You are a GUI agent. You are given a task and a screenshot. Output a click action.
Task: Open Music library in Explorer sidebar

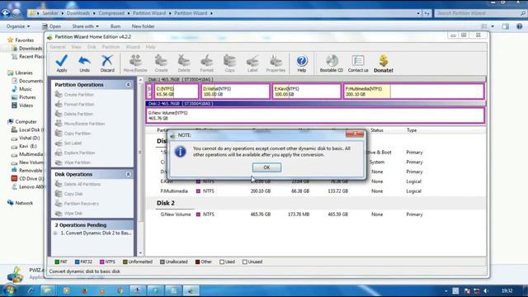point(22,89)
